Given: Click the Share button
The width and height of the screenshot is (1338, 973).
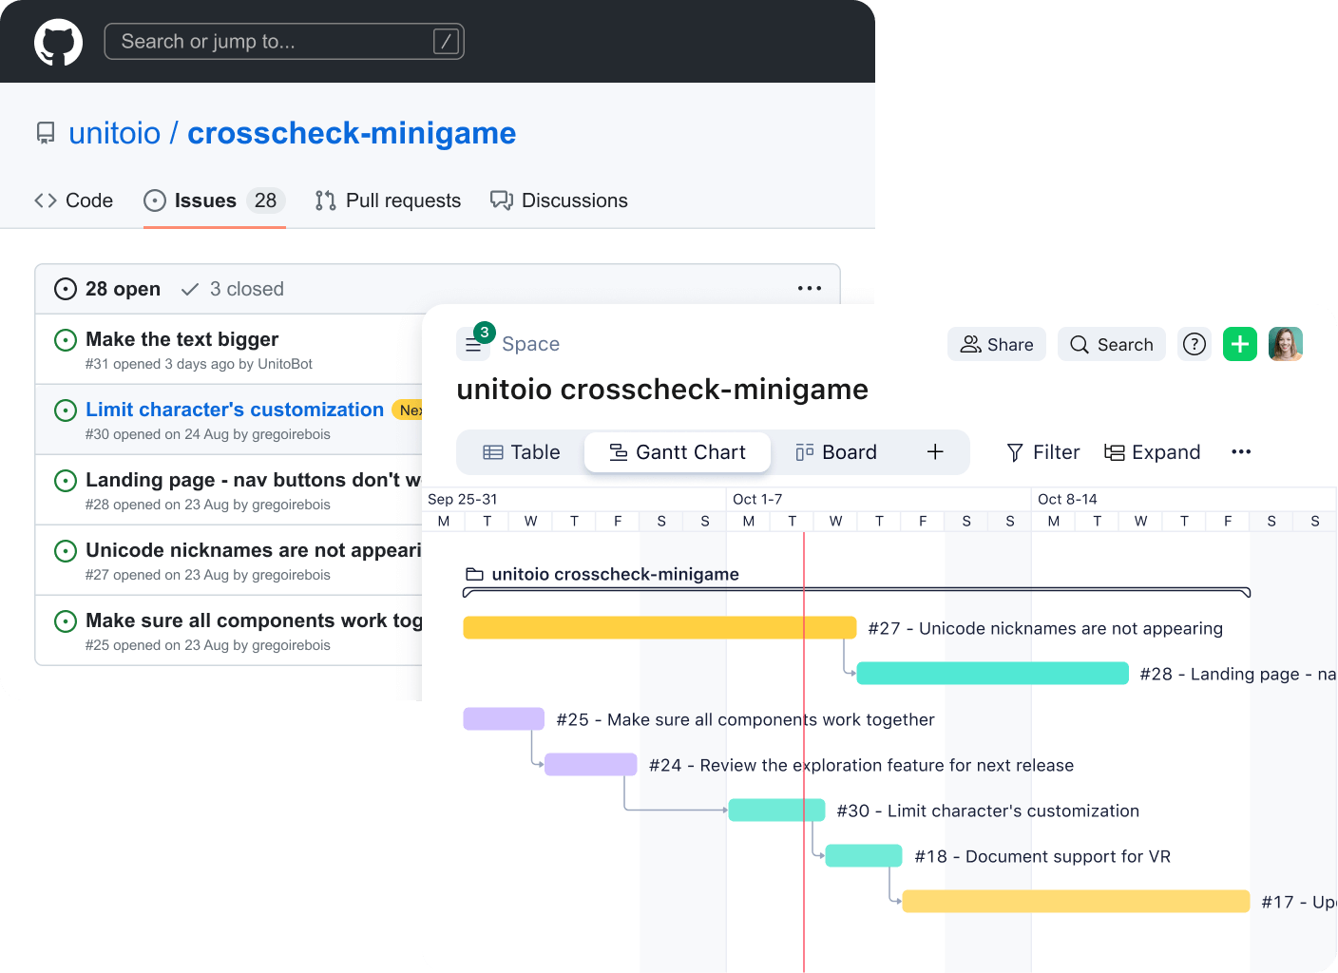Looking at the screenshot, I should pos(997,344).
